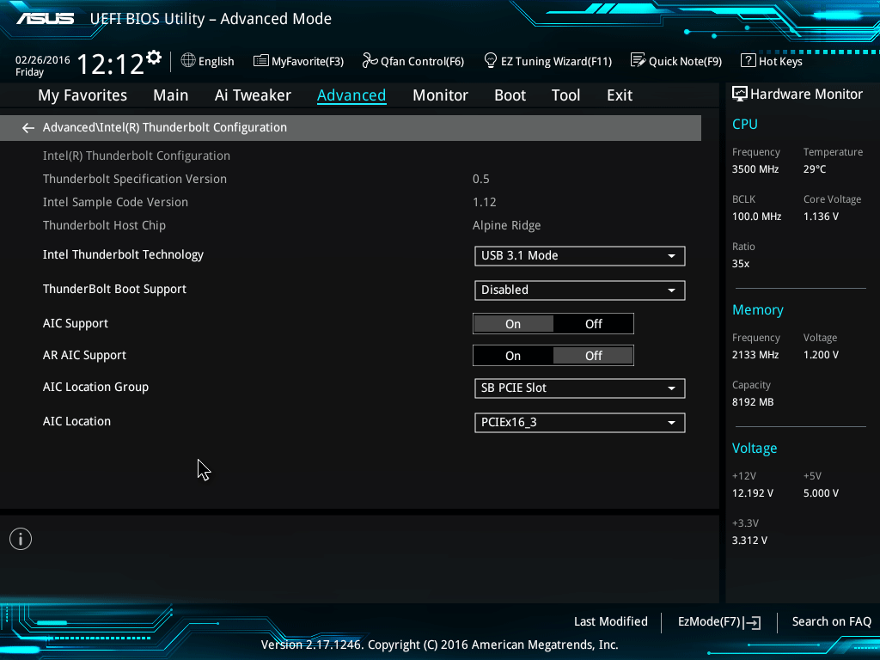Viewport: 880px width, 660px height.
Task: Open MyFavorite(F3) folder icon
Action: click(x=261, y=60)
